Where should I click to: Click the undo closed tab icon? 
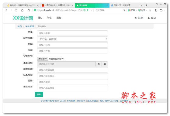click(161, 10)
